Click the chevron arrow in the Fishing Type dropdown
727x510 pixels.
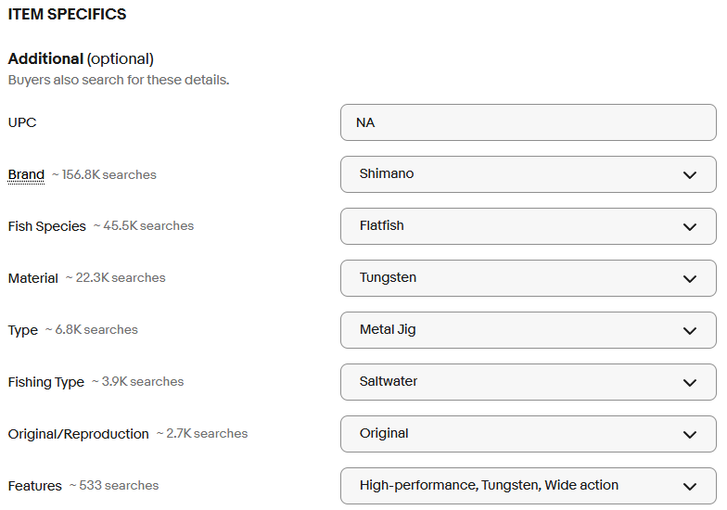(x=689, y=383)
